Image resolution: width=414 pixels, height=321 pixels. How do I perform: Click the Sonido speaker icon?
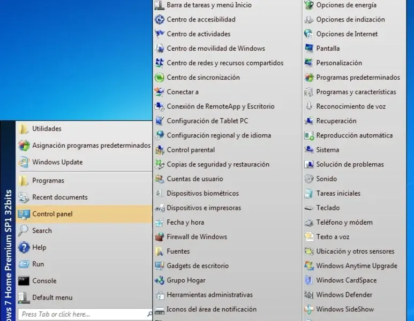[309, 179]
